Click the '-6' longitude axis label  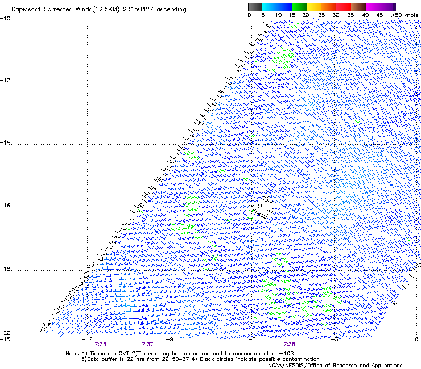pos(252,339)
